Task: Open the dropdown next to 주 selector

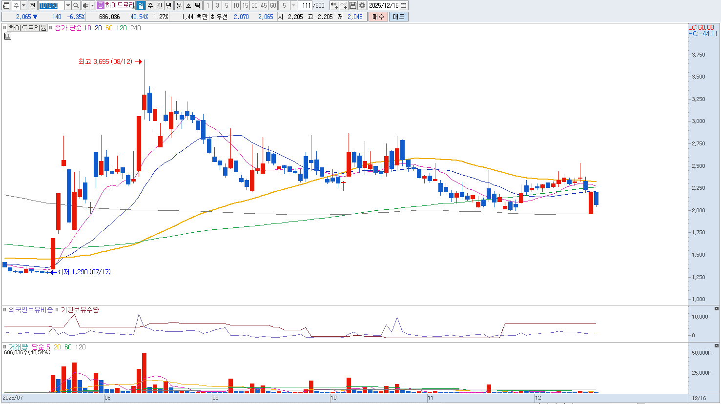Action: coord(23,5)
